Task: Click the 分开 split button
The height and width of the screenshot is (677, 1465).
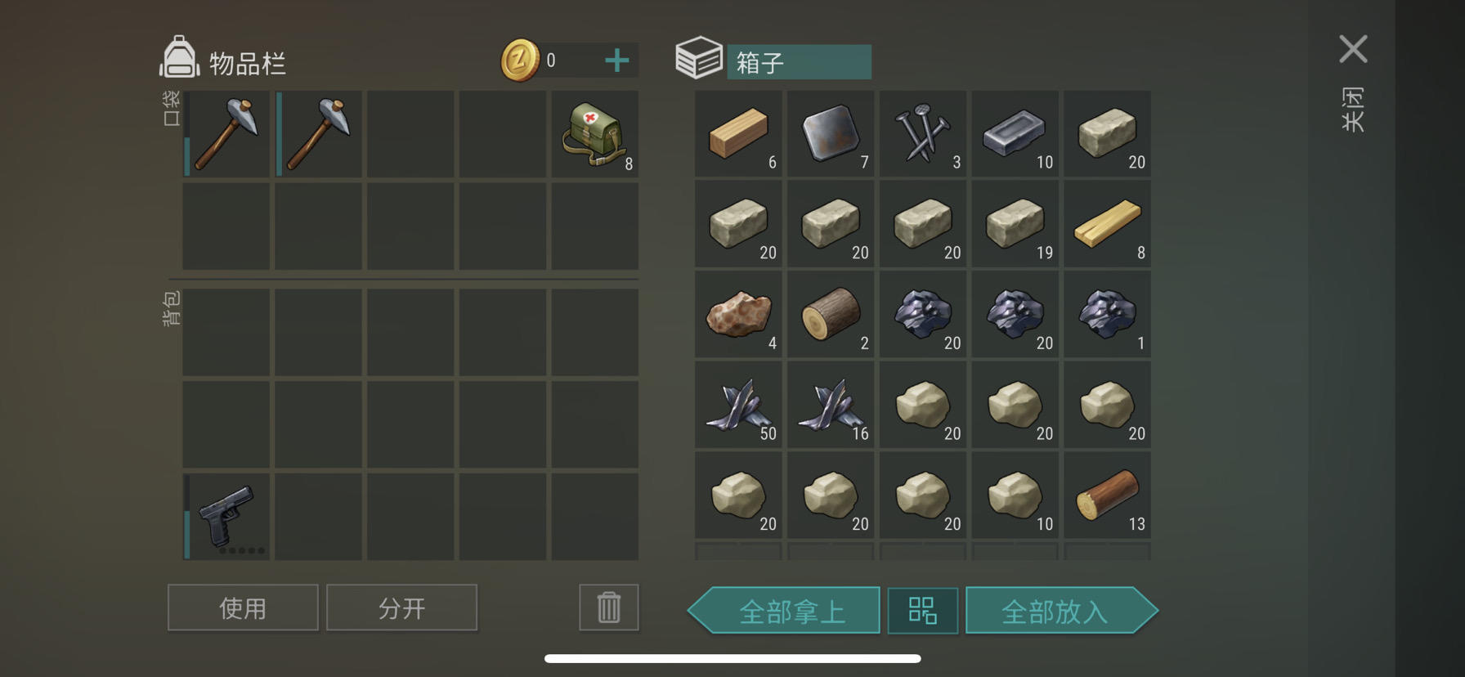Action: (401, 608)
